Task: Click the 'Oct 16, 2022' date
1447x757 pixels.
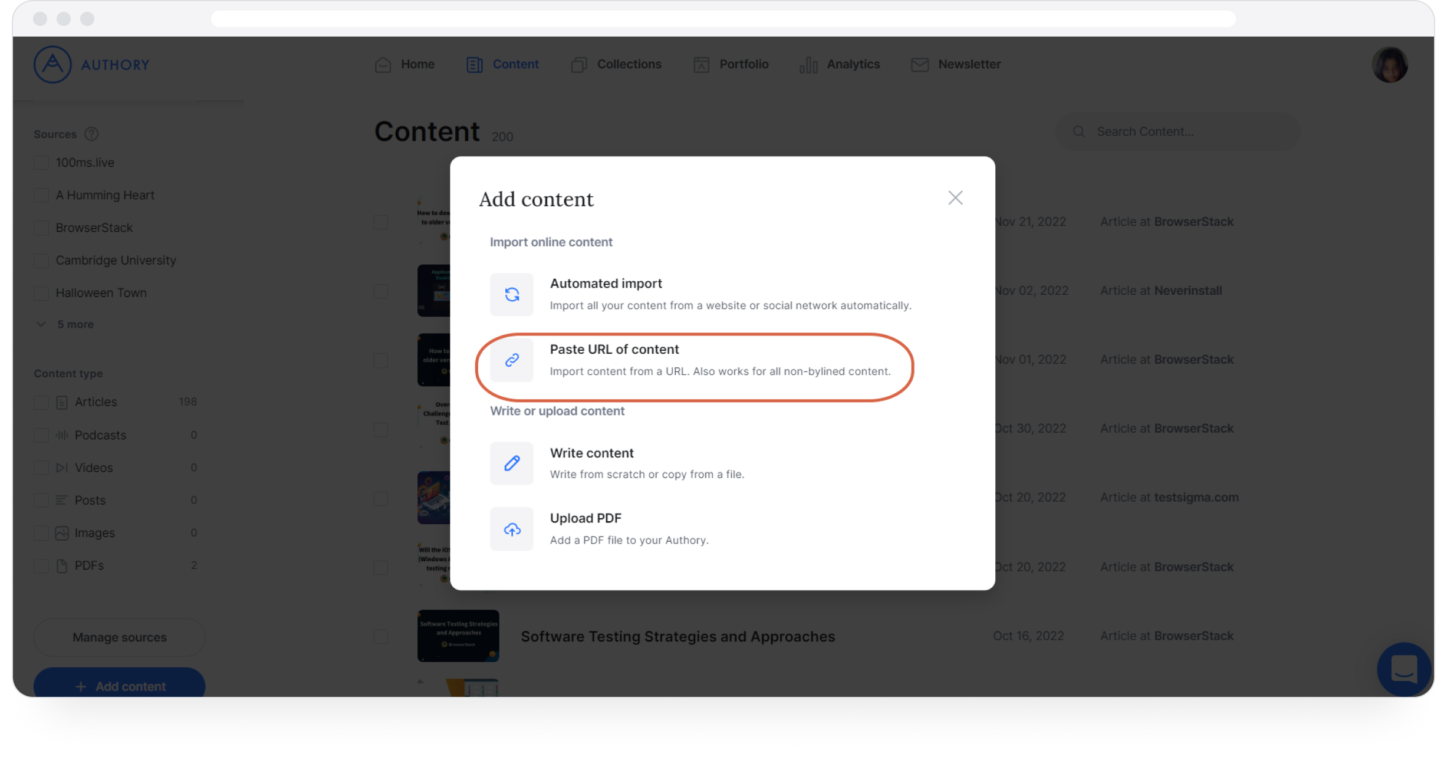Action: (1028, 636)
